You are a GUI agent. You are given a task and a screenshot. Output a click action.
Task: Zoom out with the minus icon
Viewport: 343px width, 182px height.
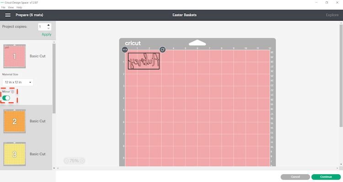pos(66,161)
